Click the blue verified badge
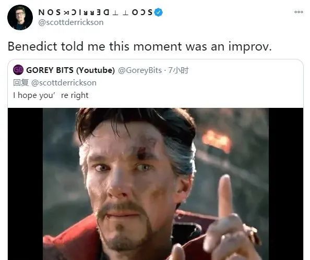Screen dimensions: 310x260 coord(158,12)
